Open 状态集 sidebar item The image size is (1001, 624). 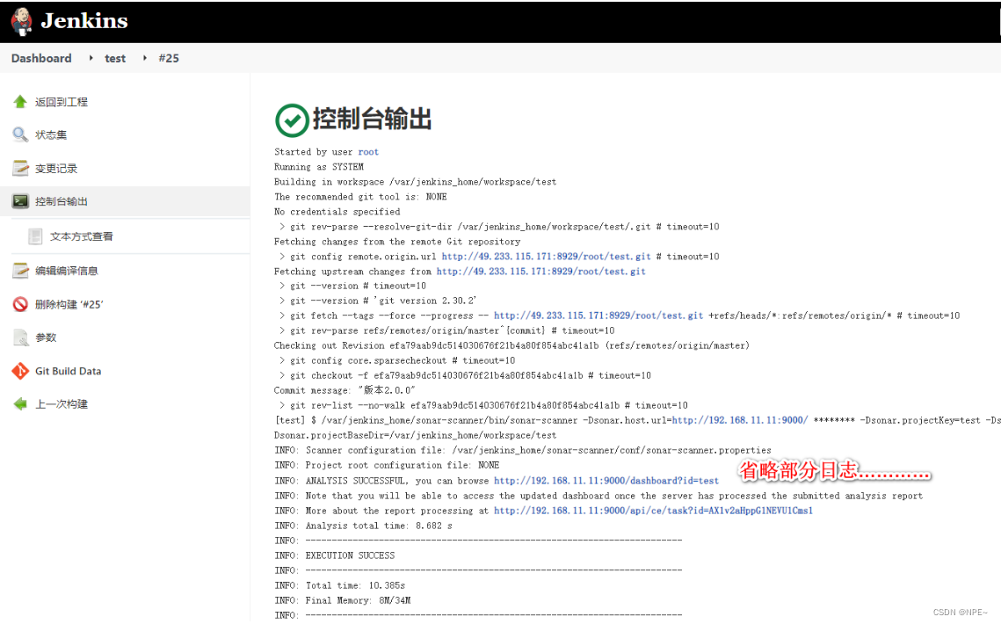click(x=51, y=135)
